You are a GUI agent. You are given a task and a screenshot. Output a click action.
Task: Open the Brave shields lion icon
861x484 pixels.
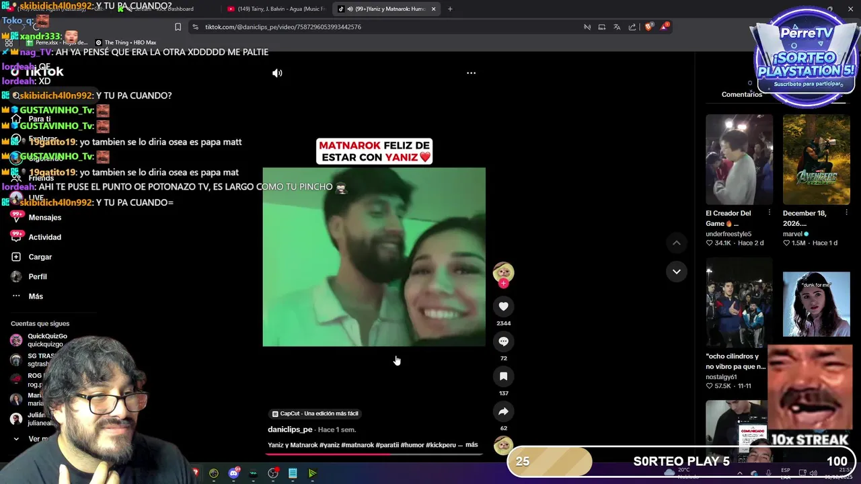(648, 27)
